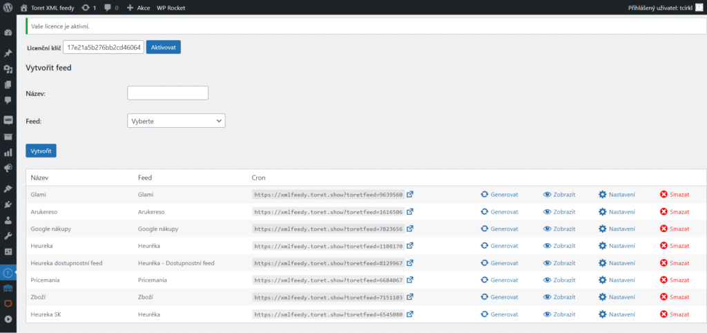Image resolution: width=707 pixels, height=333 pixels.
Task: Click Zobrazit for Pricemania feed
Action: coord(559,280)
